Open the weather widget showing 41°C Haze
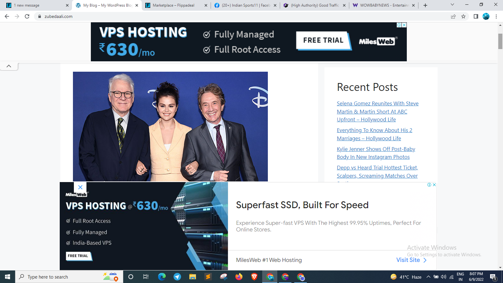Viewport: 503px width, 283px height. (406, 277)
